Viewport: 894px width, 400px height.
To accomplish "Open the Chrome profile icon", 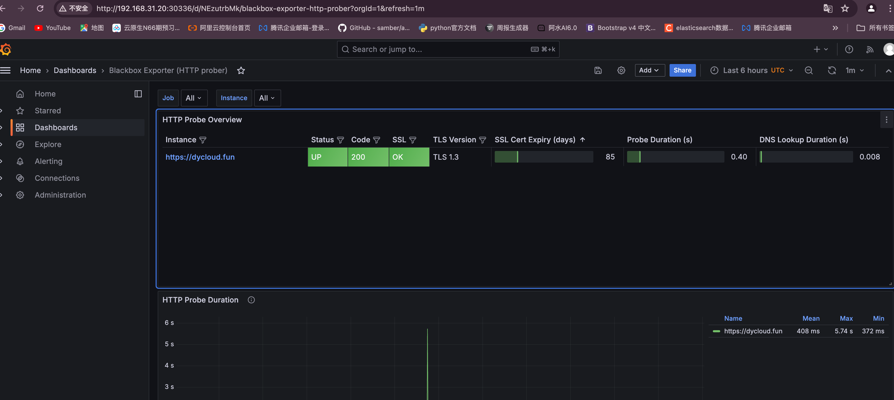I will [871, 8].
